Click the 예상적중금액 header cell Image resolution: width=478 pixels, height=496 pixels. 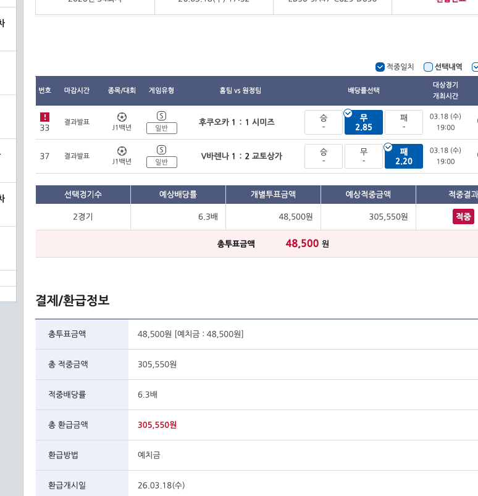(368, 194)
